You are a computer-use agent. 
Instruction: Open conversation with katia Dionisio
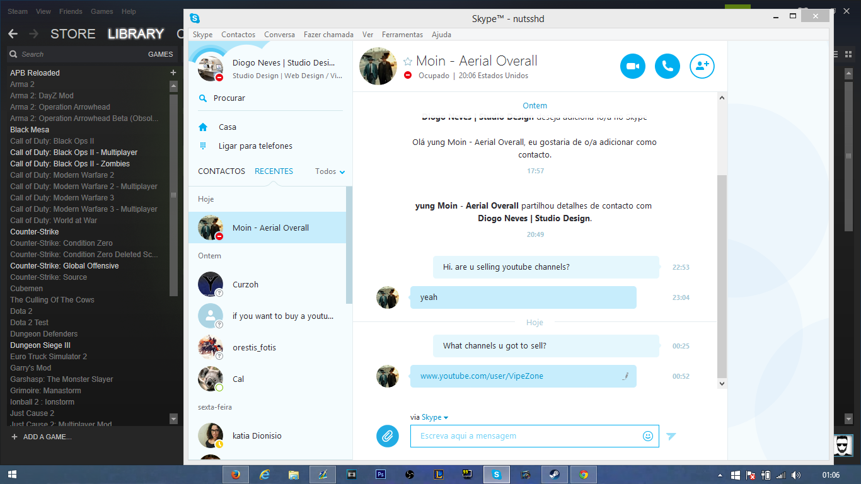pos(267,435)
